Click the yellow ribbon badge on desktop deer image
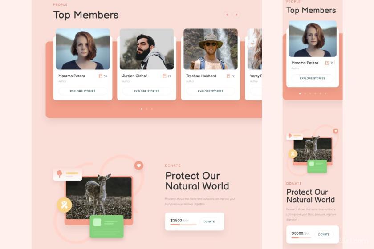The width and height of the screenshot is (374, 249). coord(65,205)
